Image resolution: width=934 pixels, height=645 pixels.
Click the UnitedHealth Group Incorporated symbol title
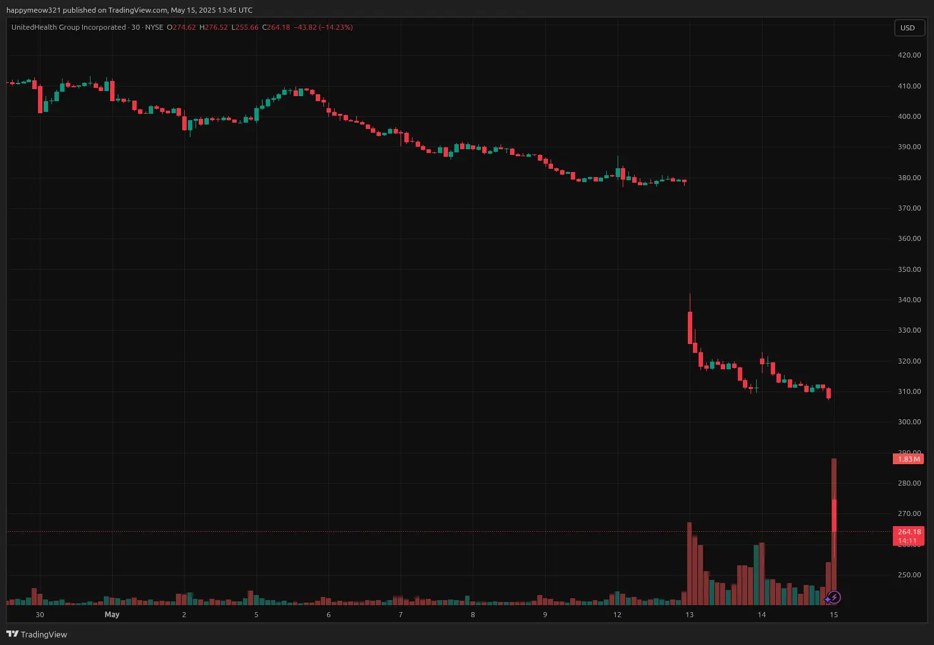click(68, 27)
